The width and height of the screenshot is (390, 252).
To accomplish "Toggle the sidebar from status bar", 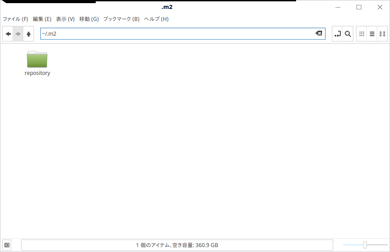I will (7, 245).
